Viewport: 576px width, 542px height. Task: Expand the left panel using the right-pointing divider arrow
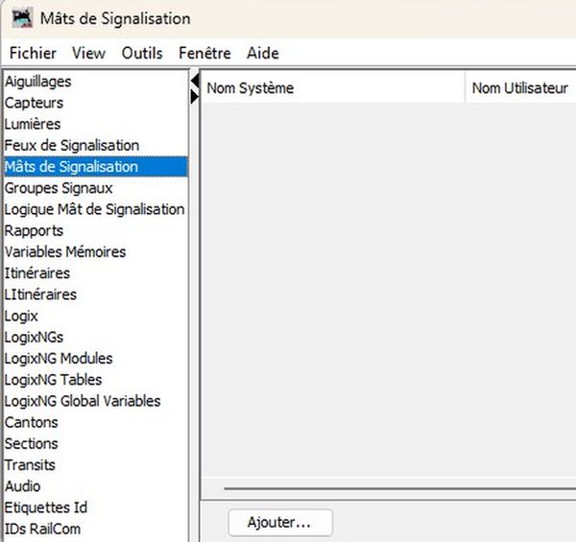tap(196, 95)
